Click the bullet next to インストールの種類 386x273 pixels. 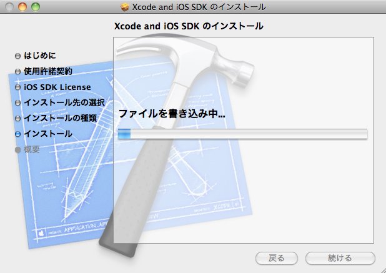(17, 119)
